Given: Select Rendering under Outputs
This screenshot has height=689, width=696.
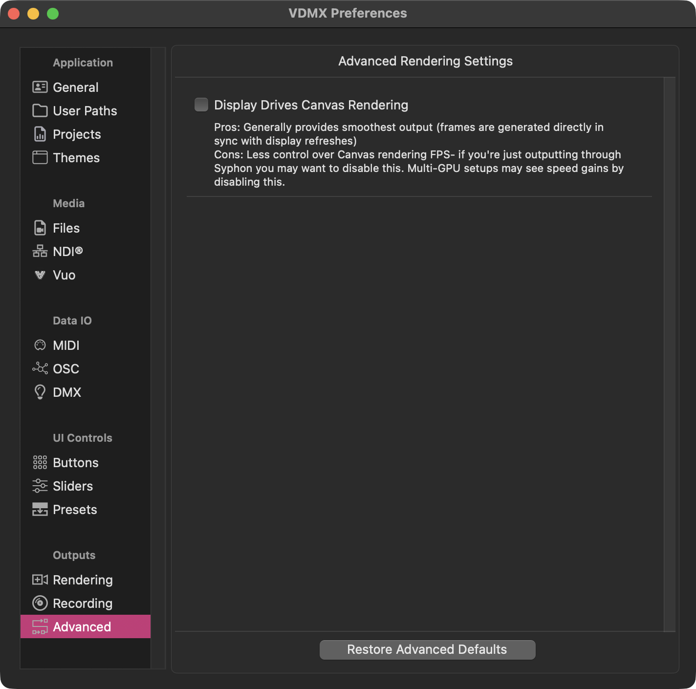Looking at the screenshot, I should click(83, 580).
